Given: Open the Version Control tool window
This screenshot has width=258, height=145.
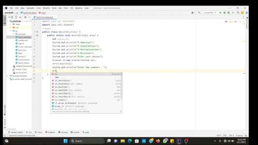Looking at the screenshot, I should tap(15, 132).
